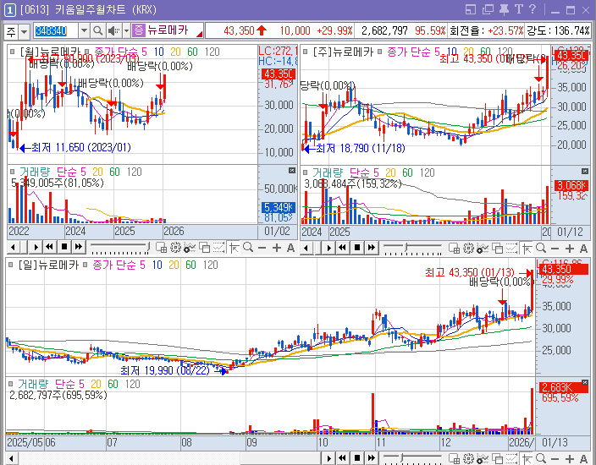Play forward in daily chart toolbar
Image resolution: width=596 pixels, height=465 pixels.
click(x=329, y=458)
